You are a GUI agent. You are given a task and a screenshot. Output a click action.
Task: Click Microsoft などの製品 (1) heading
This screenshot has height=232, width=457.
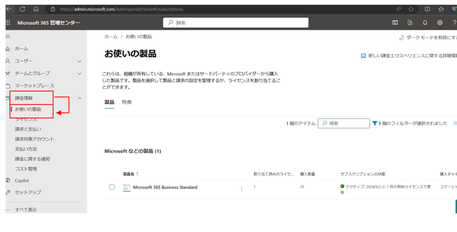point(133,151)
